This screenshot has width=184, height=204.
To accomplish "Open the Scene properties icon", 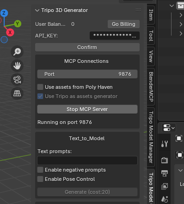I will point(165,199).
